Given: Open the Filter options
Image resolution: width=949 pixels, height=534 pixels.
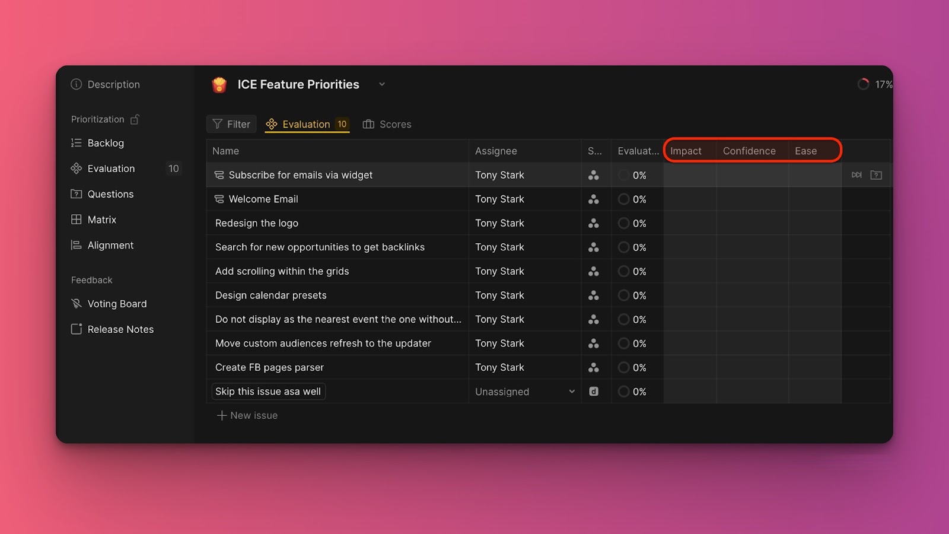Looking at the screenshot, I should [231, 124].
